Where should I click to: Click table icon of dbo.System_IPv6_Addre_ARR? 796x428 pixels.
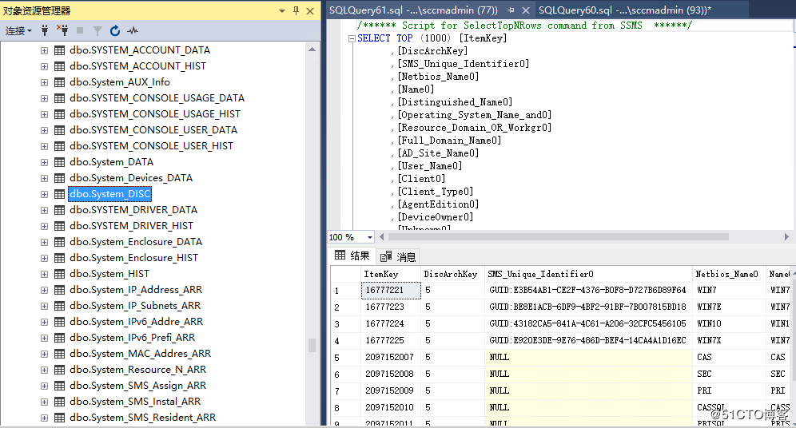coord(59,322)
